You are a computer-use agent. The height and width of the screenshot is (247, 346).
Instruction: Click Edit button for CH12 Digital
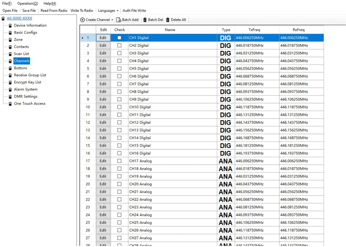point(103,122)
